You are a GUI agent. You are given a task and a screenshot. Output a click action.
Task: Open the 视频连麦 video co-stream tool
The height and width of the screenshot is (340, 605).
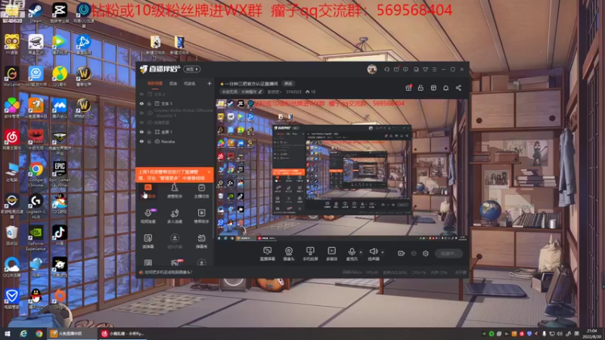[x=148, y=216]
